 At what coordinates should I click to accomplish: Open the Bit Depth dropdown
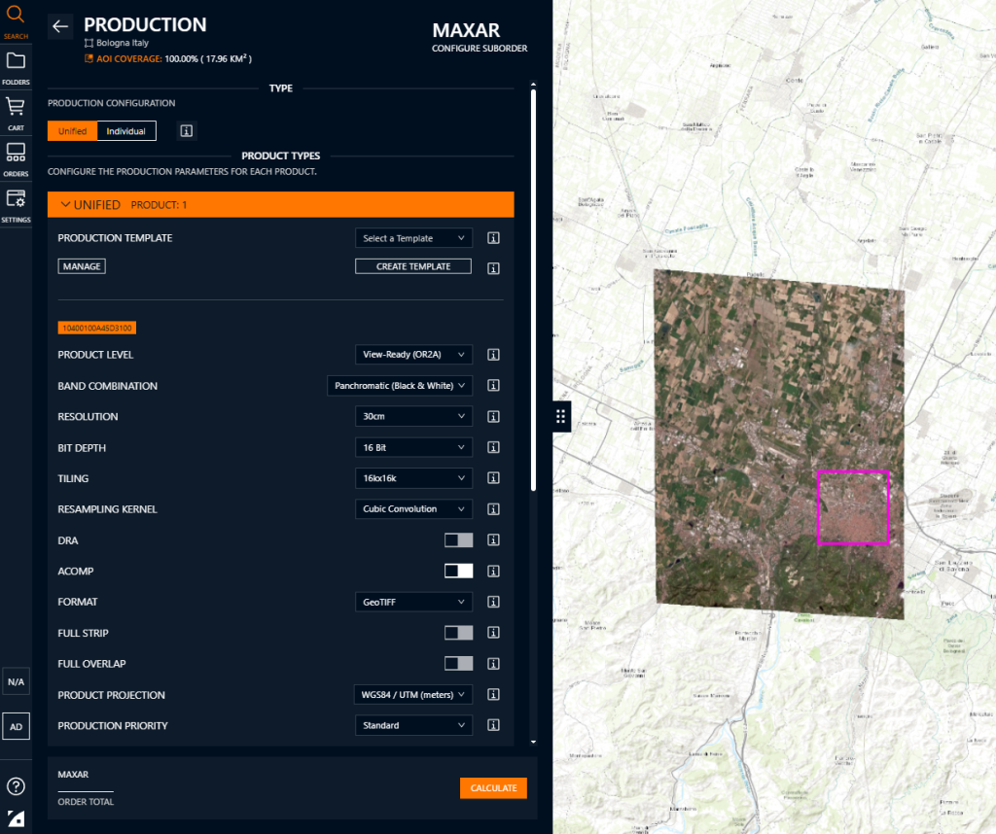click(413, 447)
